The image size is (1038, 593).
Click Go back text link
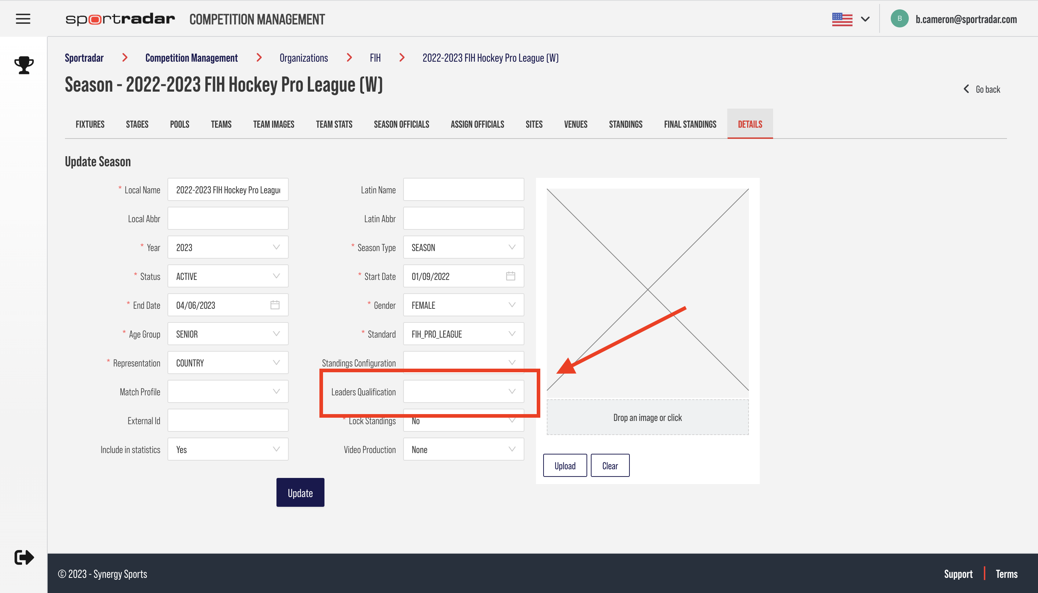pos(987,89)
